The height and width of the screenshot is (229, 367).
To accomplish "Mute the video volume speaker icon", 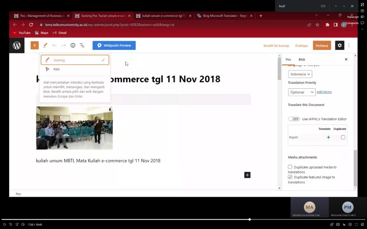I will (x=23, y=225).
